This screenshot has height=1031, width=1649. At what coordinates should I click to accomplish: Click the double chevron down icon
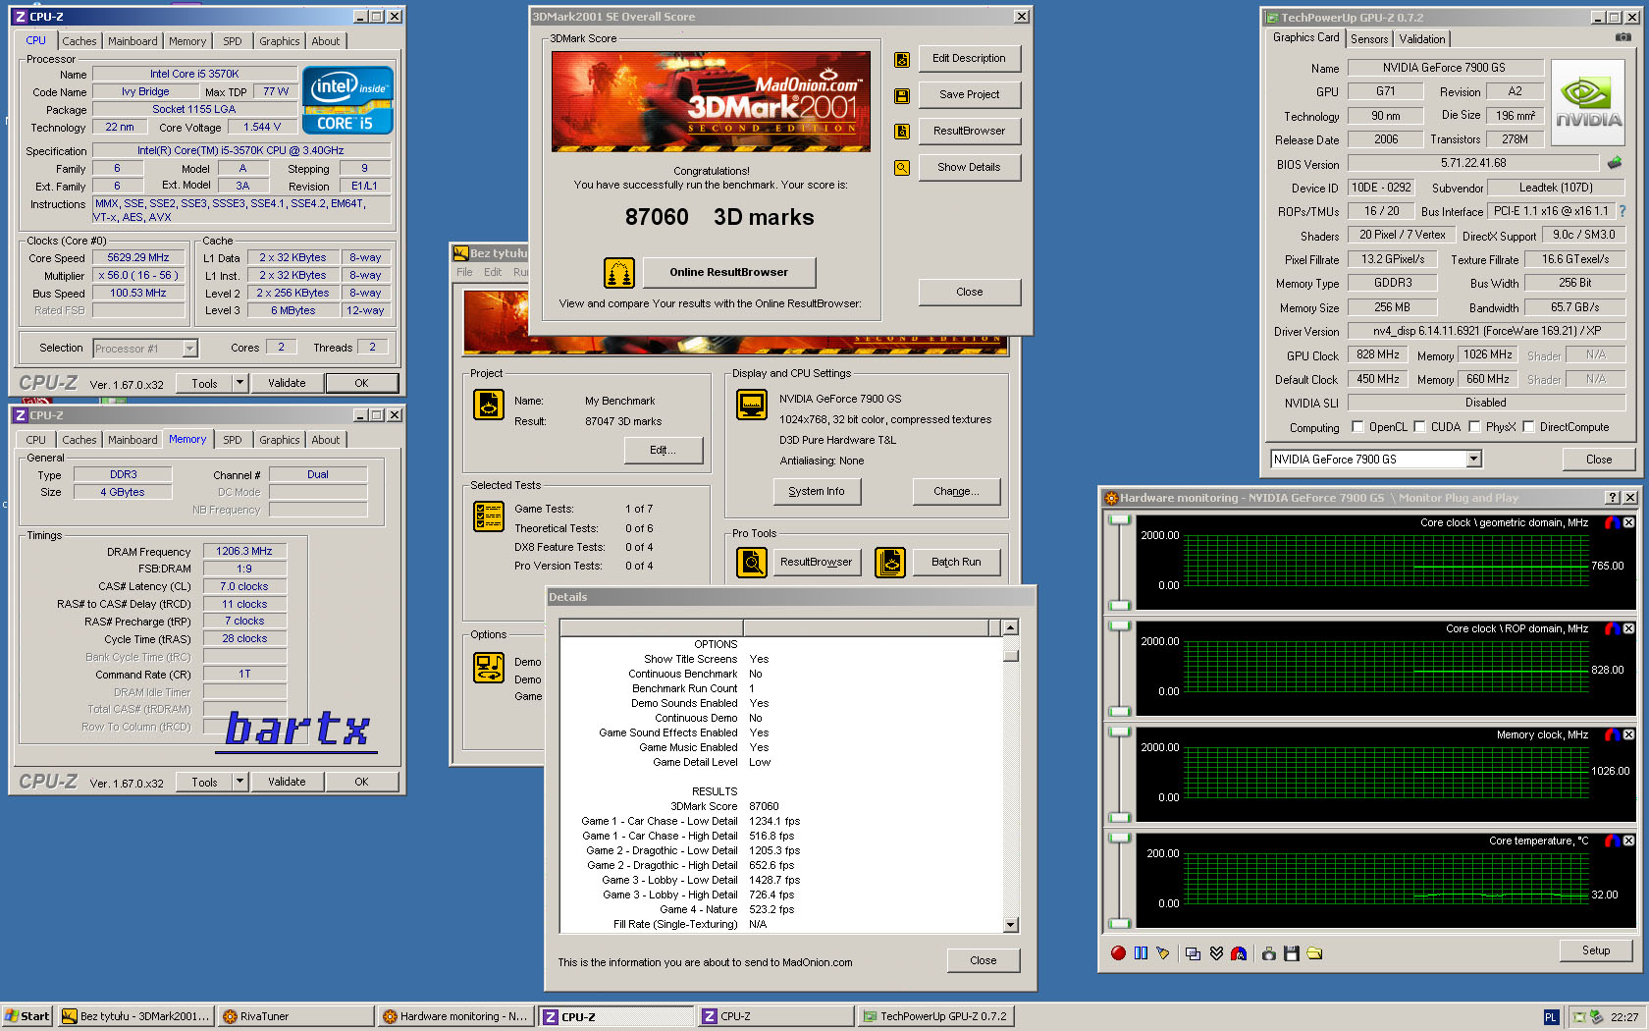point(1216,952)
